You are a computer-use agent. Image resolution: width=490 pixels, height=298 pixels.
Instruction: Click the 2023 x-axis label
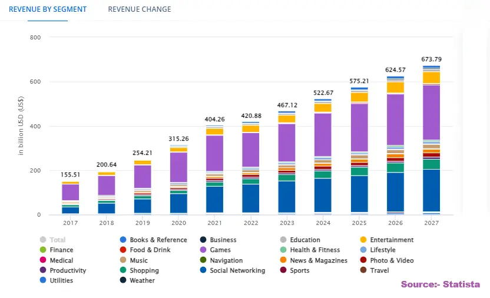tap(287, 223)
